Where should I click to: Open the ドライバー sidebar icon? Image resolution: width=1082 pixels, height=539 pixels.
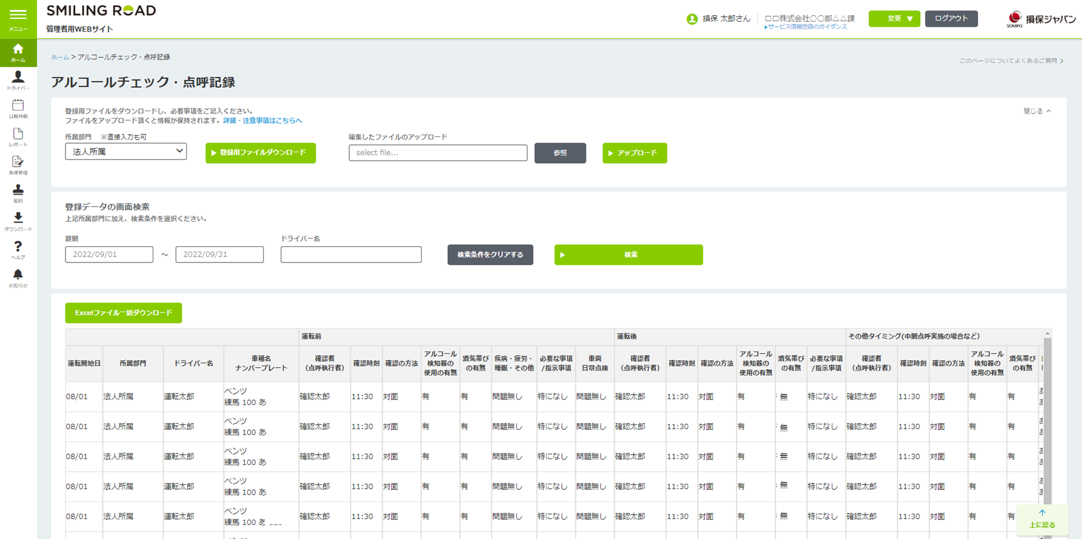pyautogui.click(x=18, y=81)
